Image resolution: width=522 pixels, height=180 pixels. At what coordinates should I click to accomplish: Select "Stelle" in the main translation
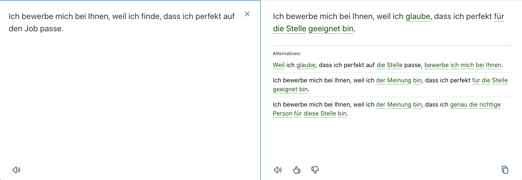(x=296, y=29)
